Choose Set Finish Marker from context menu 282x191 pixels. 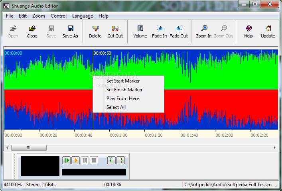128,90
